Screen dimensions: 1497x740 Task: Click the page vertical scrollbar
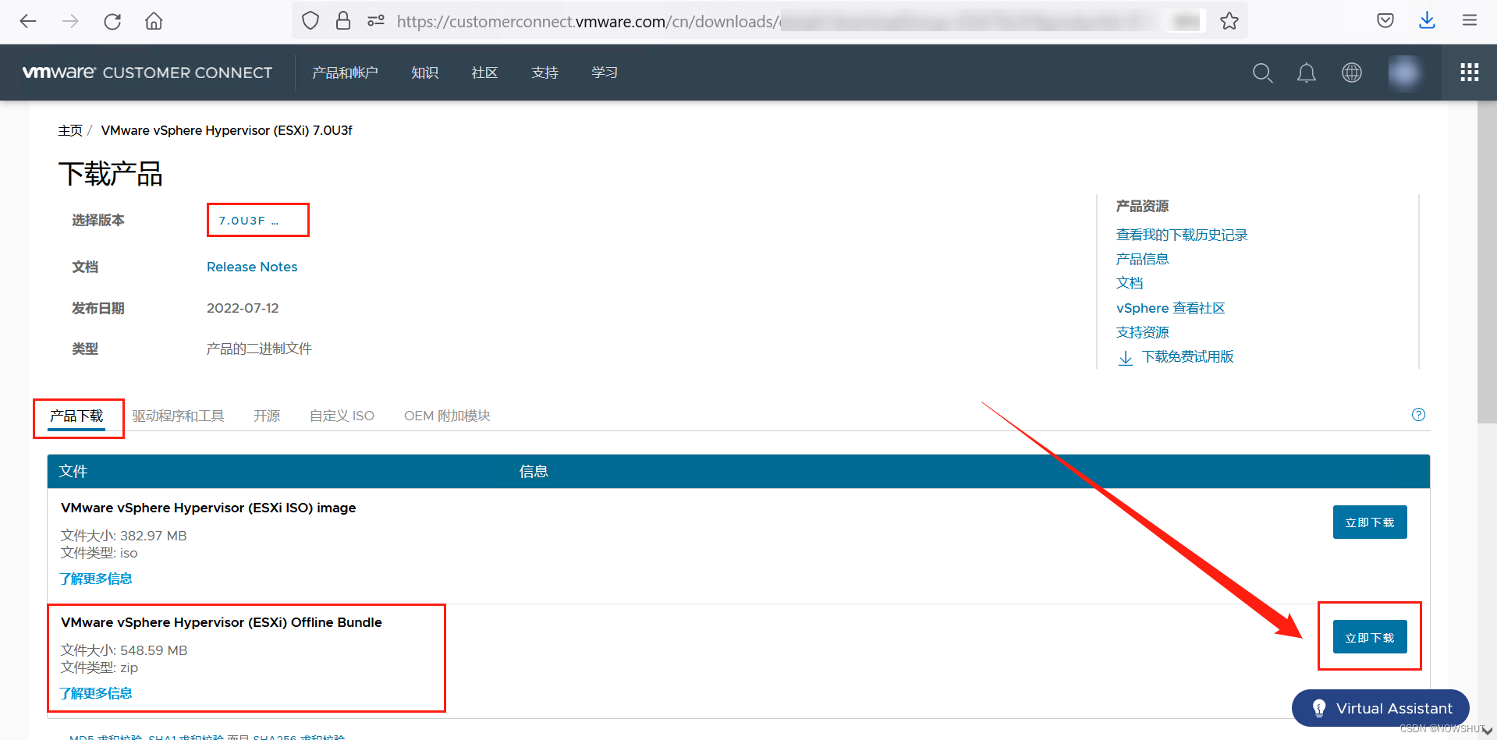[x=1487, y=262]
